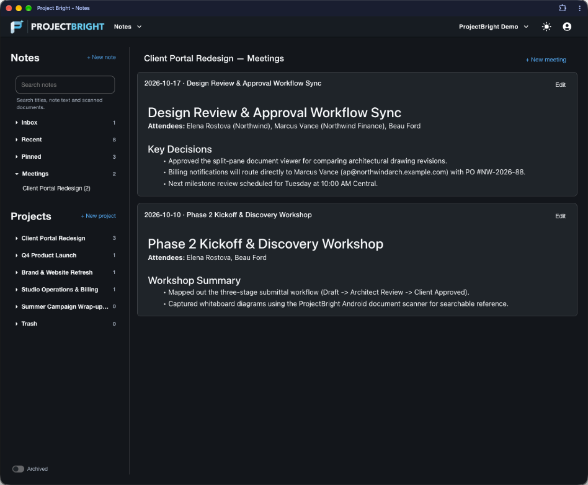Open the Trash folder label

coord(29,324)
